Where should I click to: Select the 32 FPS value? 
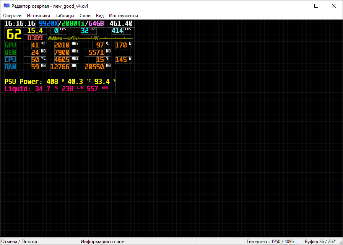[85, 31]
